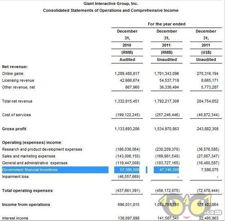
Task: Click the 2010 online game value 1,289,480,817
Action: point(127,73)
